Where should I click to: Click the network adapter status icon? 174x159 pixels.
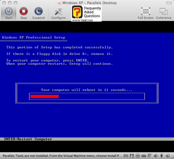150,156
